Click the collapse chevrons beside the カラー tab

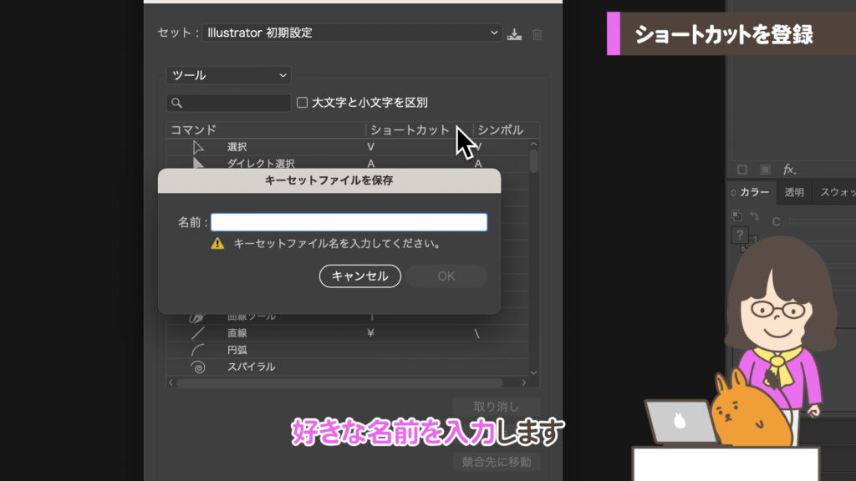734,191
